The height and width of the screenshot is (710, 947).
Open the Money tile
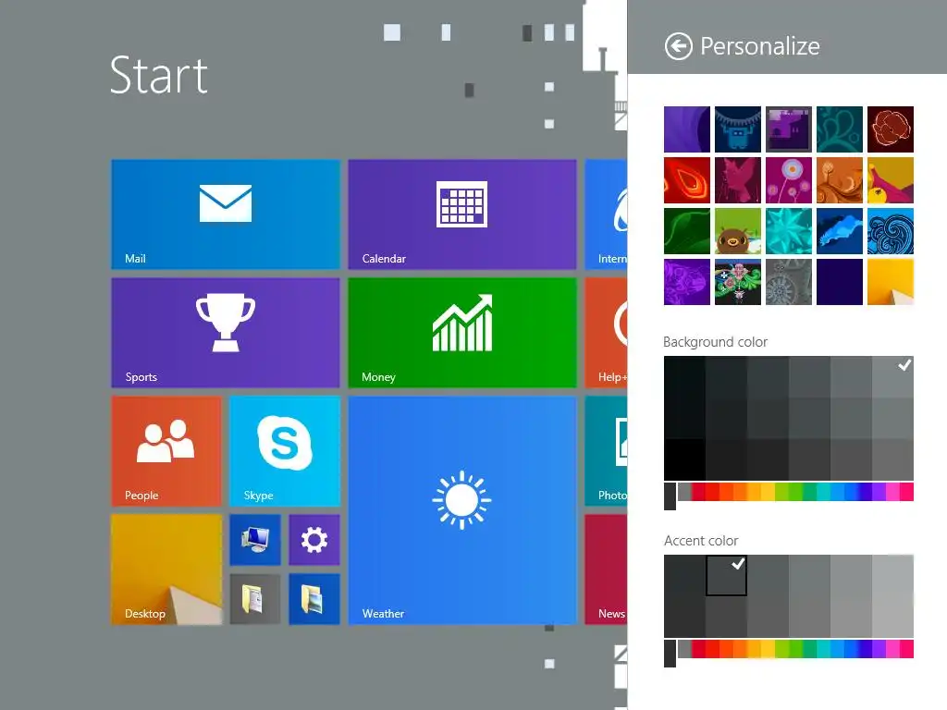click(x=462, y=333)
